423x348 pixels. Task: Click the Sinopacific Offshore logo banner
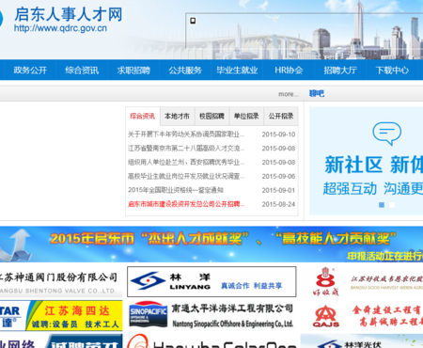[x=211, y=315]
